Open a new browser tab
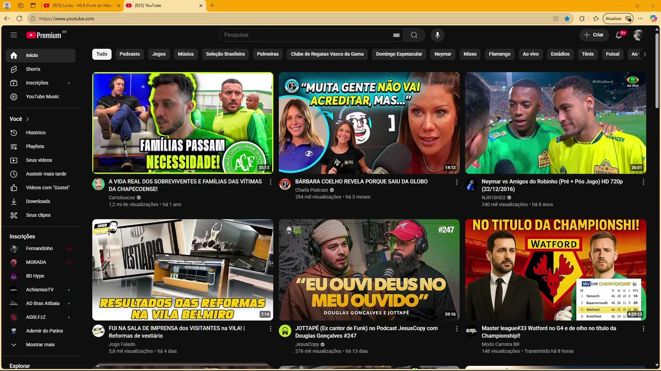661x371 pixels. click(x=212, y=6)
